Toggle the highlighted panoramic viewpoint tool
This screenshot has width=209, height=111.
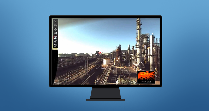coord(55,37)
